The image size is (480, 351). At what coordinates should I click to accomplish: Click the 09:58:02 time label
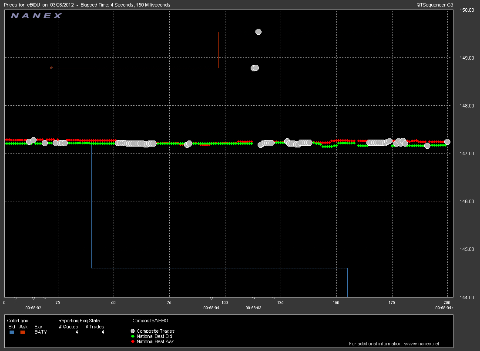33,308
